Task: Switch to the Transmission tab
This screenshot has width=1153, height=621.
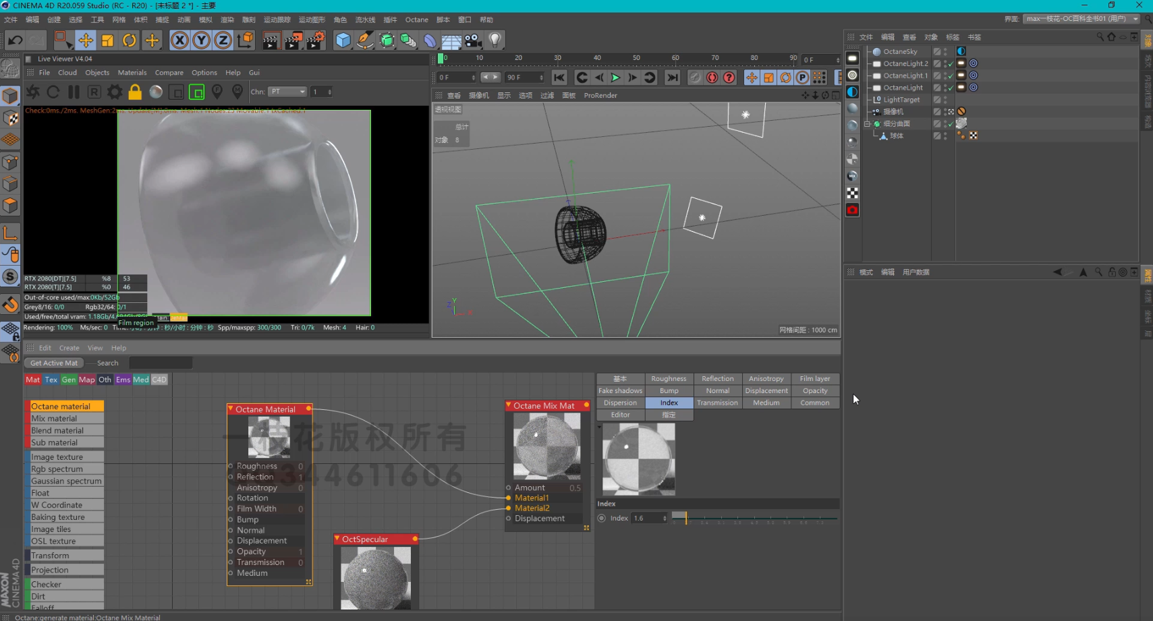Action: [717, 403]
